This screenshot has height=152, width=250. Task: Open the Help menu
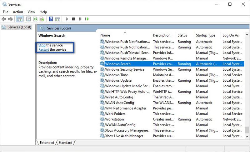pos(43,12)
